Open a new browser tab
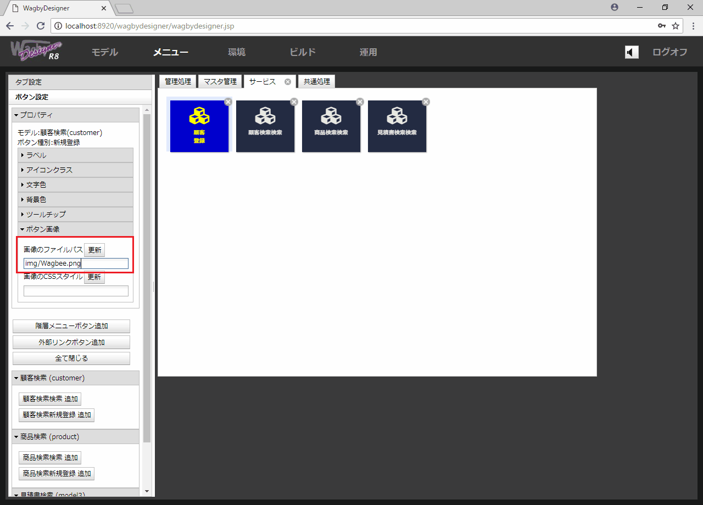The width and height of the screenshot is (703, 505). 125,8
